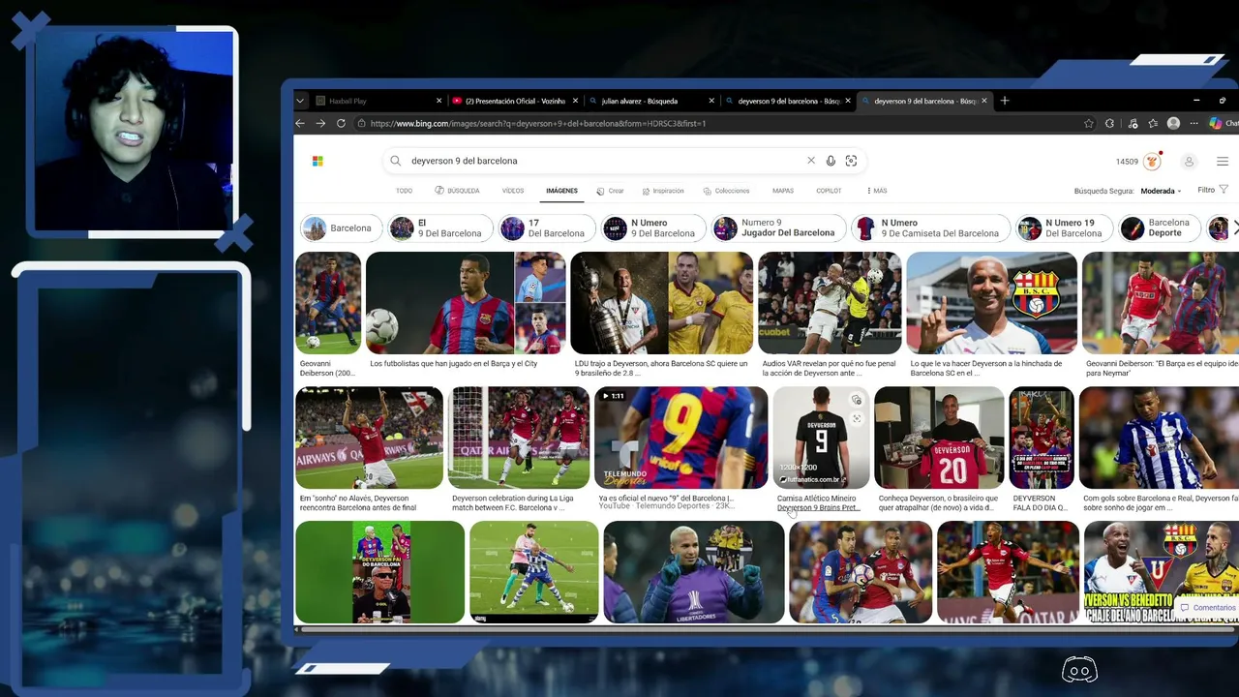Open the Bing account sign-in icon

1189,162
